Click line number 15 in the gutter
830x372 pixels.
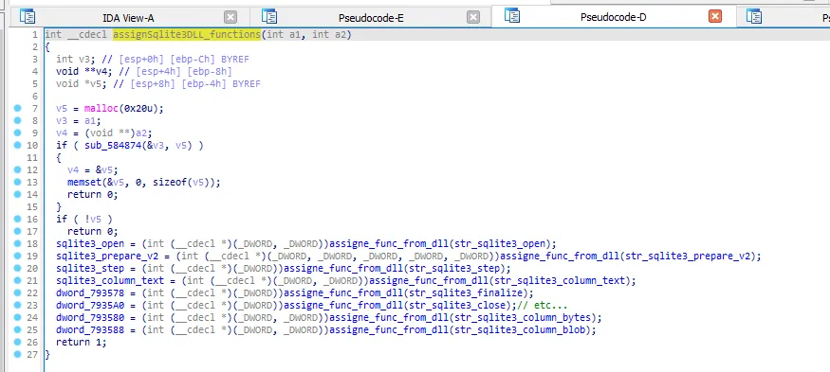click(31, 206)
